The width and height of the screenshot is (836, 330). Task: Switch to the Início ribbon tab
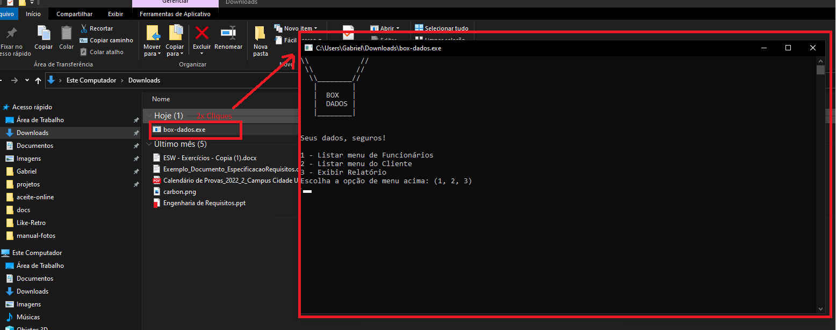point(33,14)
